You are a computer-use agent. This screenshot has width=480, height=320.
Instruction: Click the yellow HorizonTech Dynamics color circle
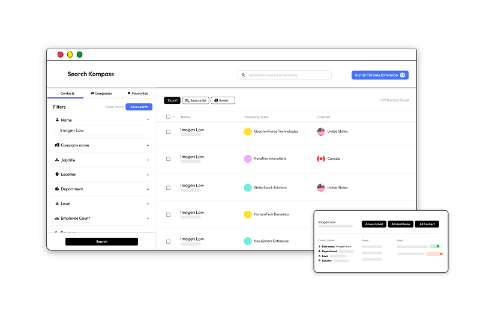tap(248, 214)
